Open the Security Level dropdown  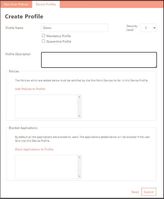149,28
